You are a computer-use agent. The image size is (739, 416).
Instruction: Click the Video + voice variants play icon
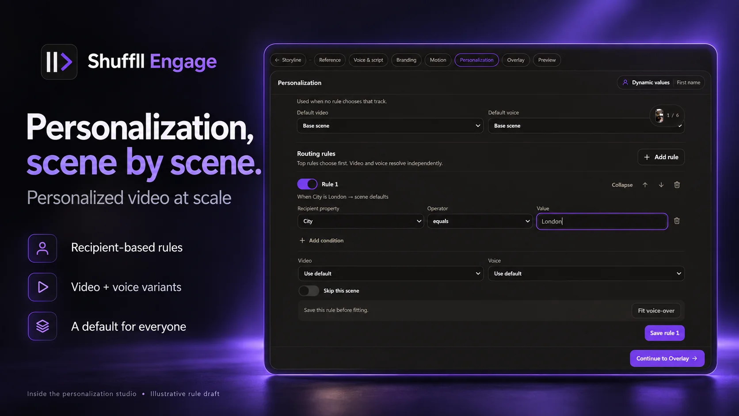42,287
